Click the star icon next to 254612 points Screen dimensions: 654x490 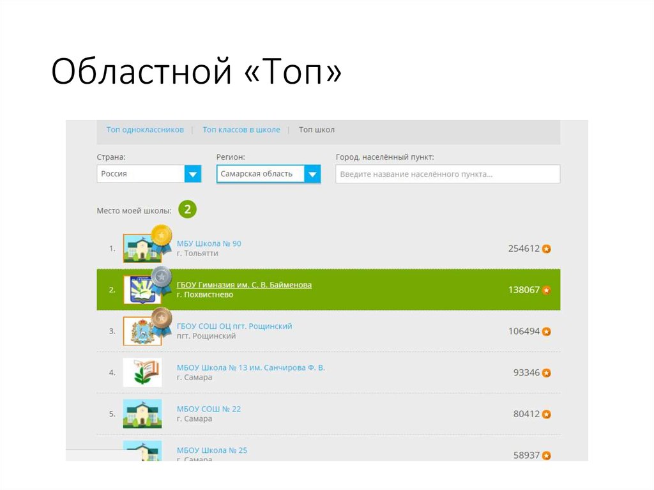[546, 249]
